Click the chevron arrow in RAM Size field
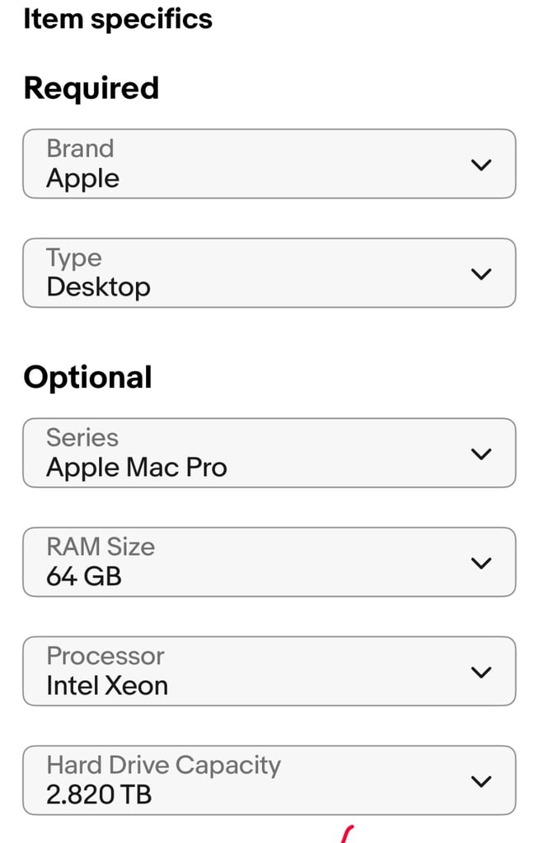534x843 pixels. [x=480, y=563]
